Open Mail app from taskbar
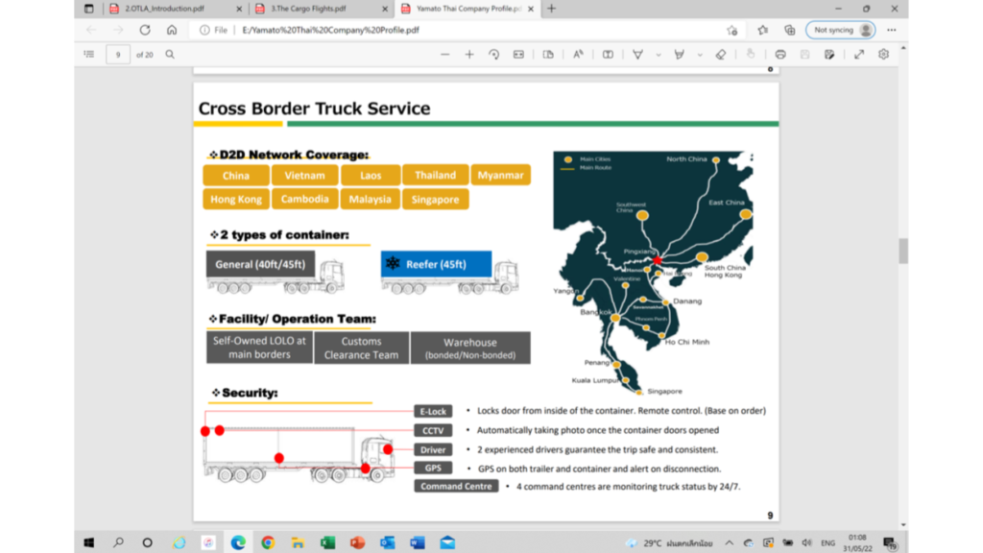 pyautogui.click(x=447, y=542)
